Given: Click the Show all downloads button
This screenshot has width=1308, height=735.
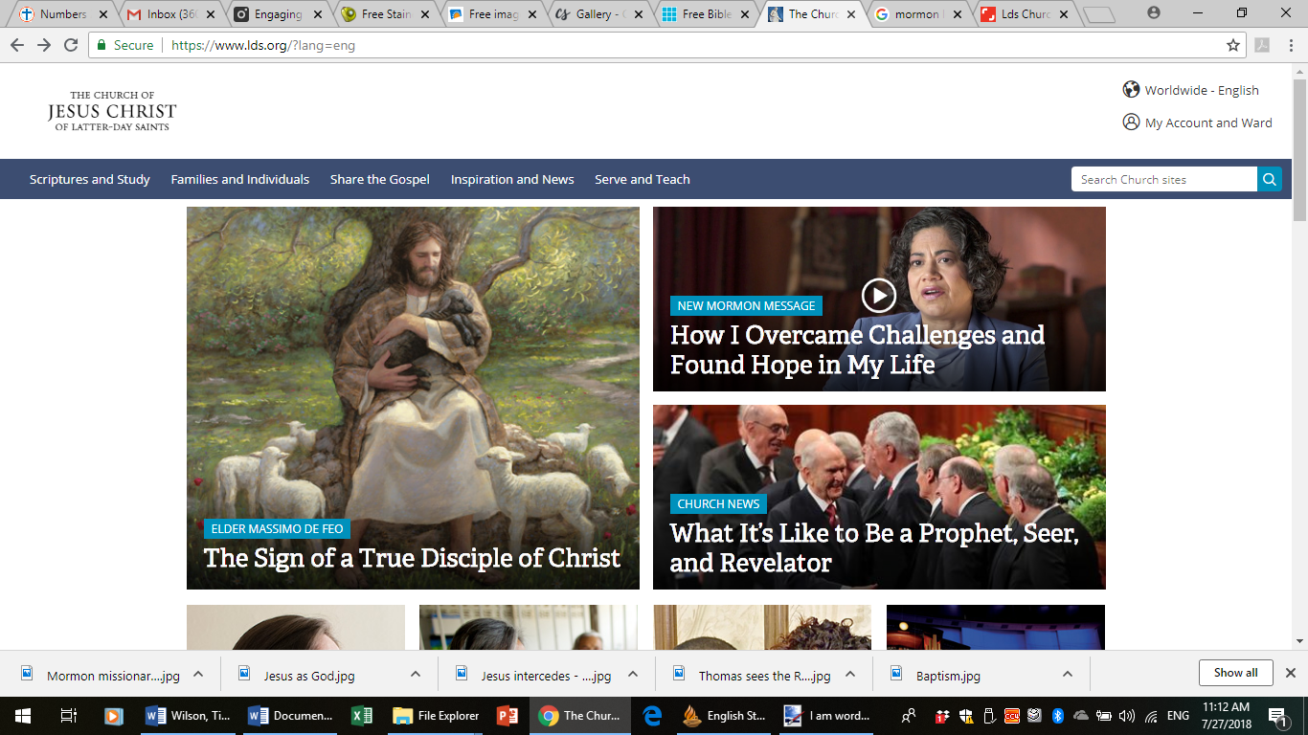Looking at the screenshot, I should click(1235, 673).
